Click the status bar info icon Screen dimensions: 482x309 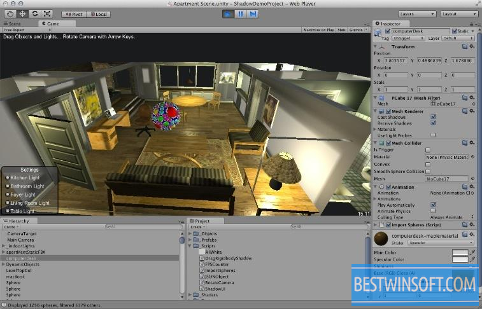(4, 305)
